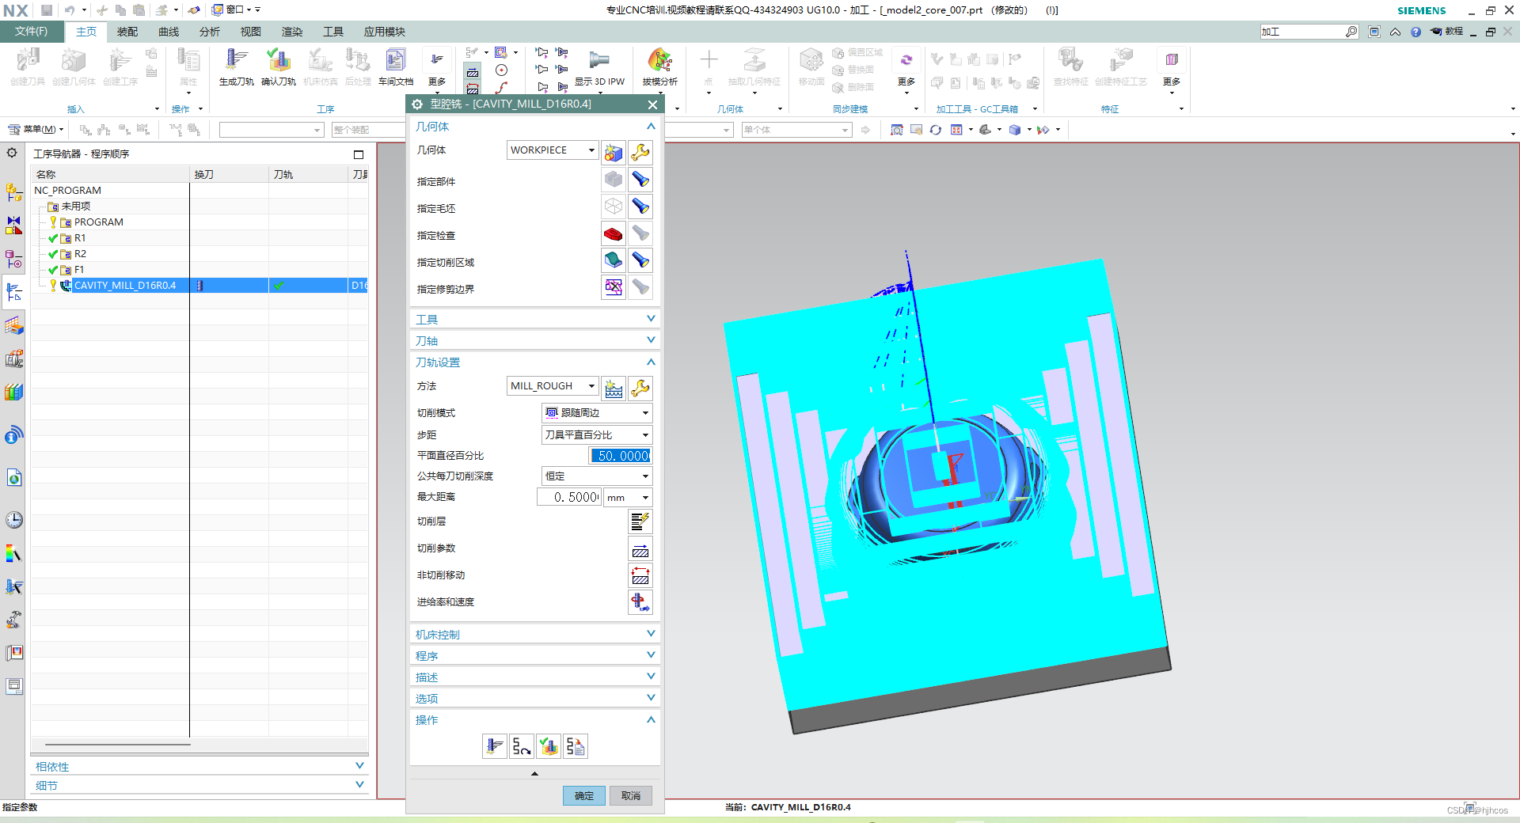Image resolution: width=1520 pixels, height=823 pixels.
Task: Click the OK button
Action: tap(584, 795)
